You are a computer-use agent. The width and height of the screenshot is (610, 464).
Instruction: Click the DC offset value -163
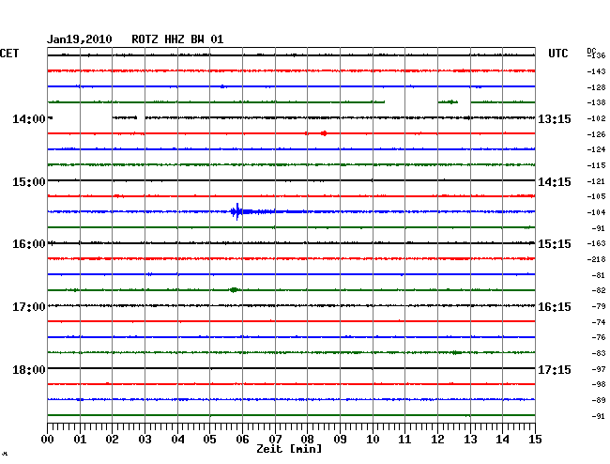596,243
